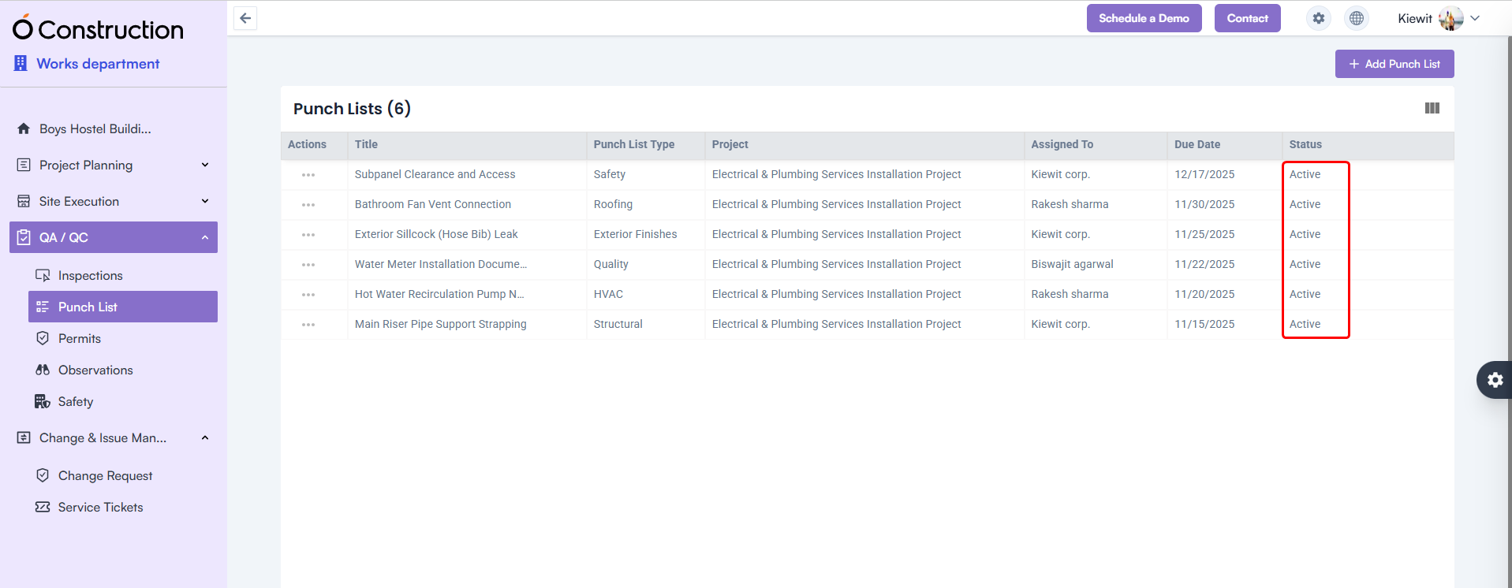
Task: Click the QA / QC clipboard icon
Action: (x=24, y=237)
